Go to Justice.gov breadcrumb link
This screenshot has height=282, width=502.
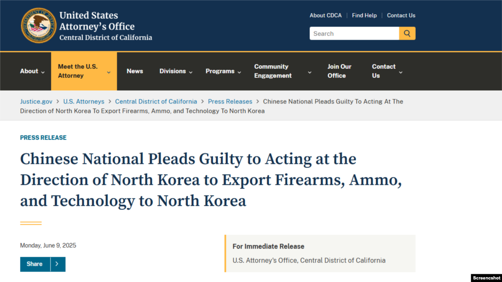tap(36, 102)
